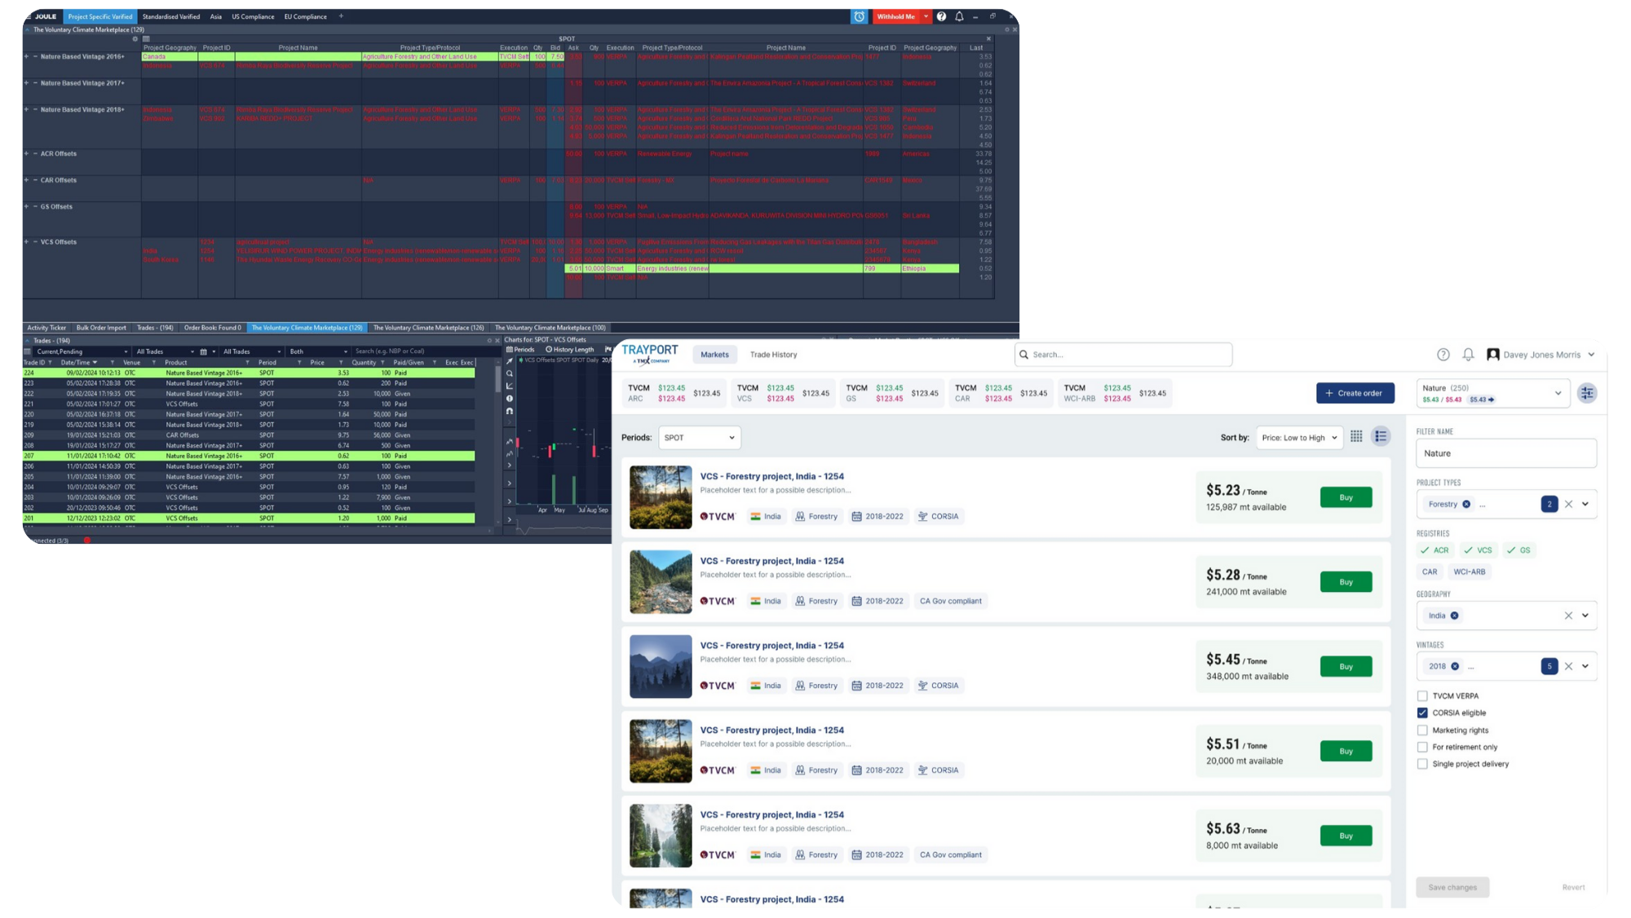
Task: Uncheck the CORSIA eligible checkbox
Action: (1422, 713)
